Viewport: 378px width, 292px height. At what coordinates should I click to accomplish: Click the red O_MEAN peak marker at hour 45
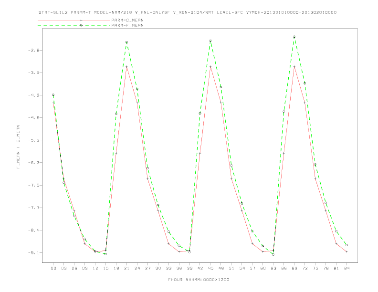(x=210, y=66)
